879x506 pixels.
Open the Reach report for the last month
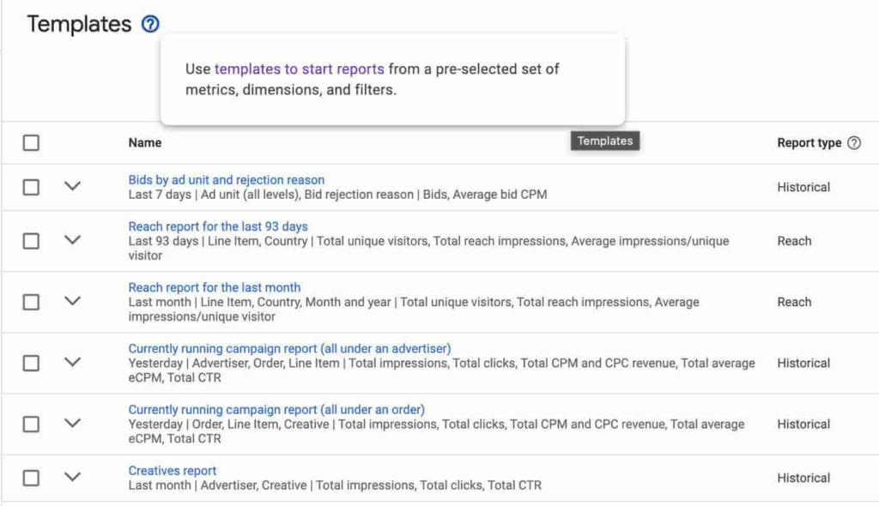click(x=214, y=287)
